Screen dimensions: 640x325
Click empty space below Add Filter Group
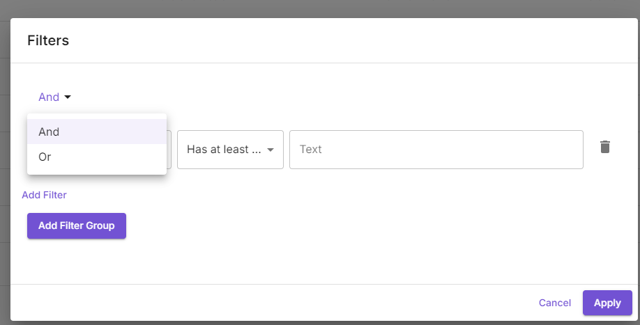click(314, 261)
